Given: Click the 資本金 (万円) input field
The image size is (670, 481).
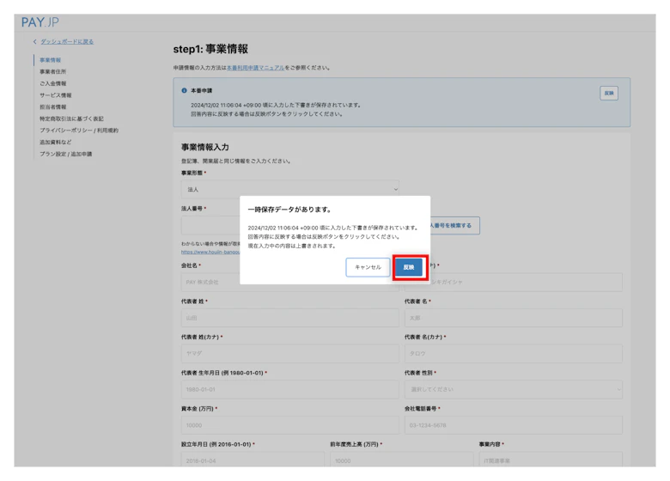Looking at the screenshot, I should coord(289,425).
